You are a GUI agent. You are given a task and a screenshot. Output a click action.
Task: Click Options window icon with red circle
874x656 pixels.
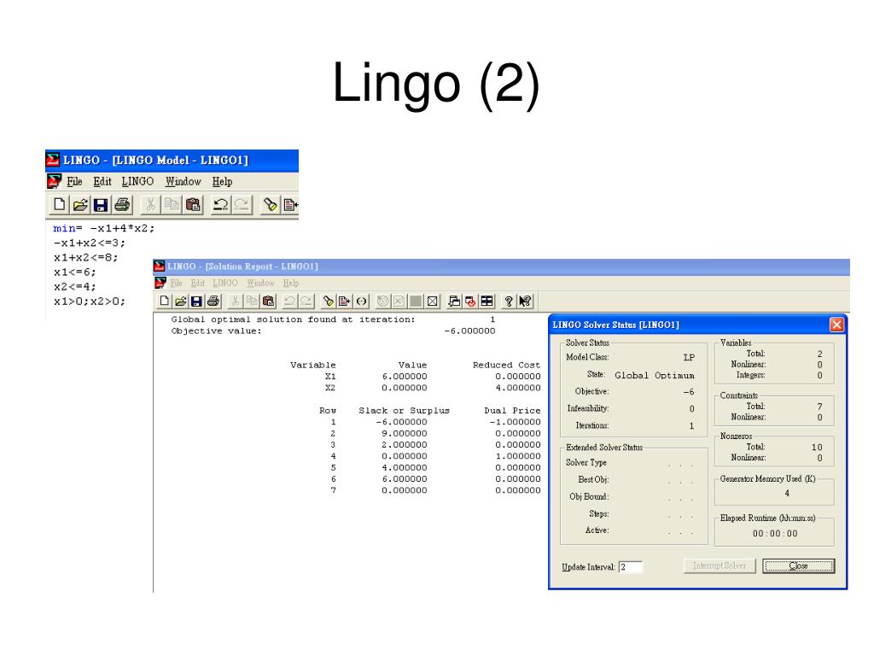coord(470,302)
